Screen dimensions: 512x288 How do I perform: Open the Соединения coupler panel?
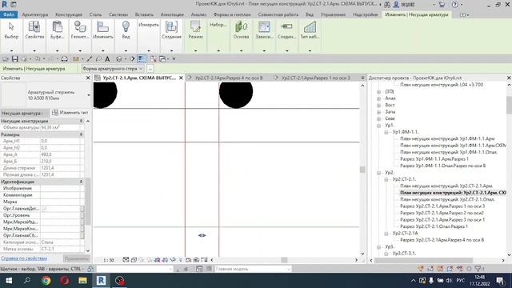pyautogui.click(x=286, y=30)
